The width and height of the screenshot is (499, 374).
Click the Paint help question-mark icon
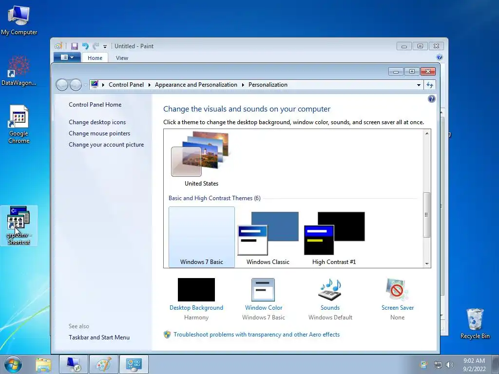tap(439, 57)
